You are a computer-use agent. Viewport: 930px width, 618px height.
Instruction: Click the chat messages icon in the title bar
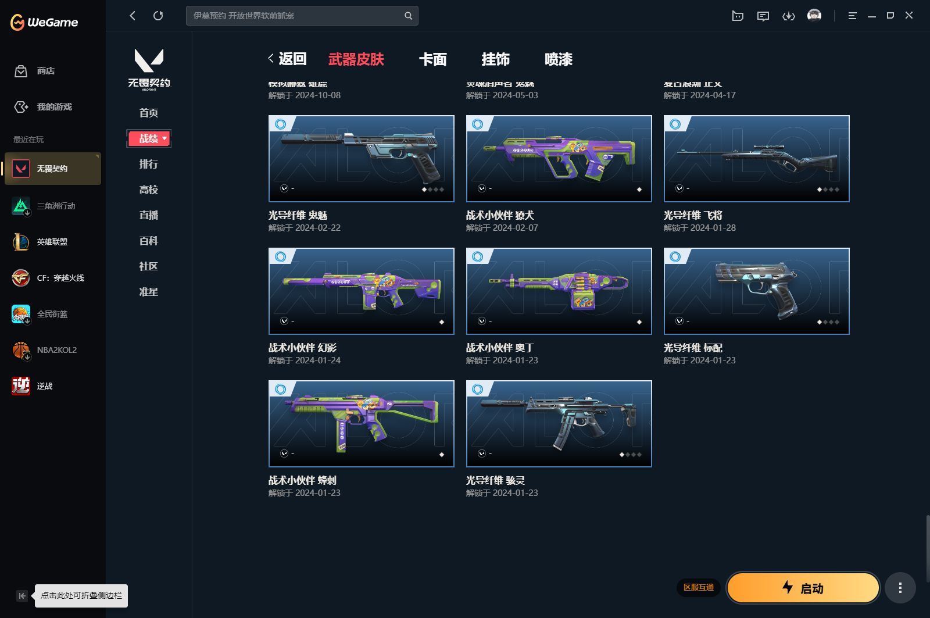point(763,16)
